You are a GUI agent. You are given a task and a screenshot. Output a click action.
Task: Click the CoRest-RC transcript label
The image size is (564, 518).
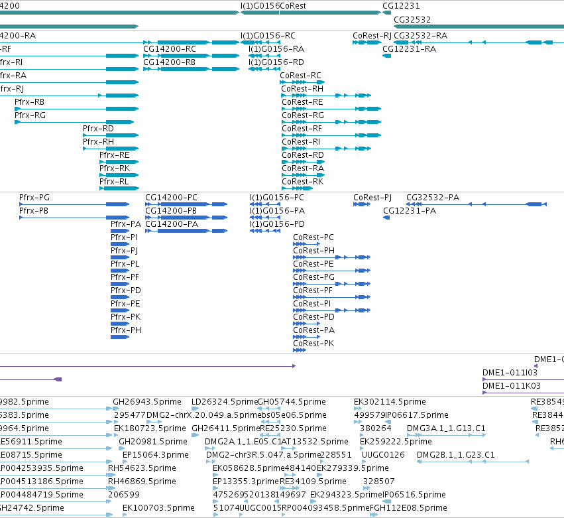[300, 76]
